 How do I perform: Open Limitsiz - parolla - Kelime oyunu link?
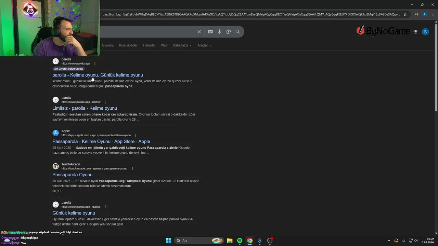(x=85, y=108)
